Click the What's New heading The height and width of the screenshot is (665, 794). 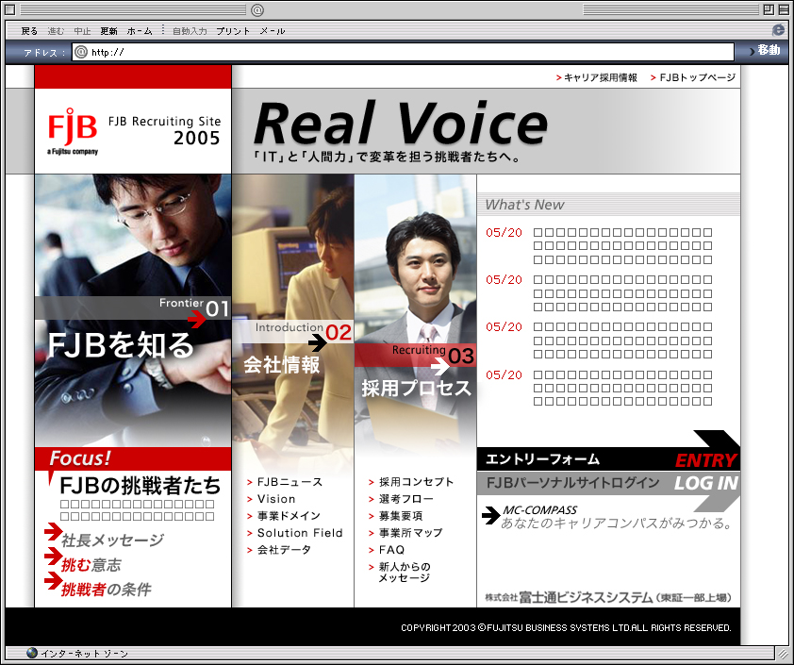[524, 205]
